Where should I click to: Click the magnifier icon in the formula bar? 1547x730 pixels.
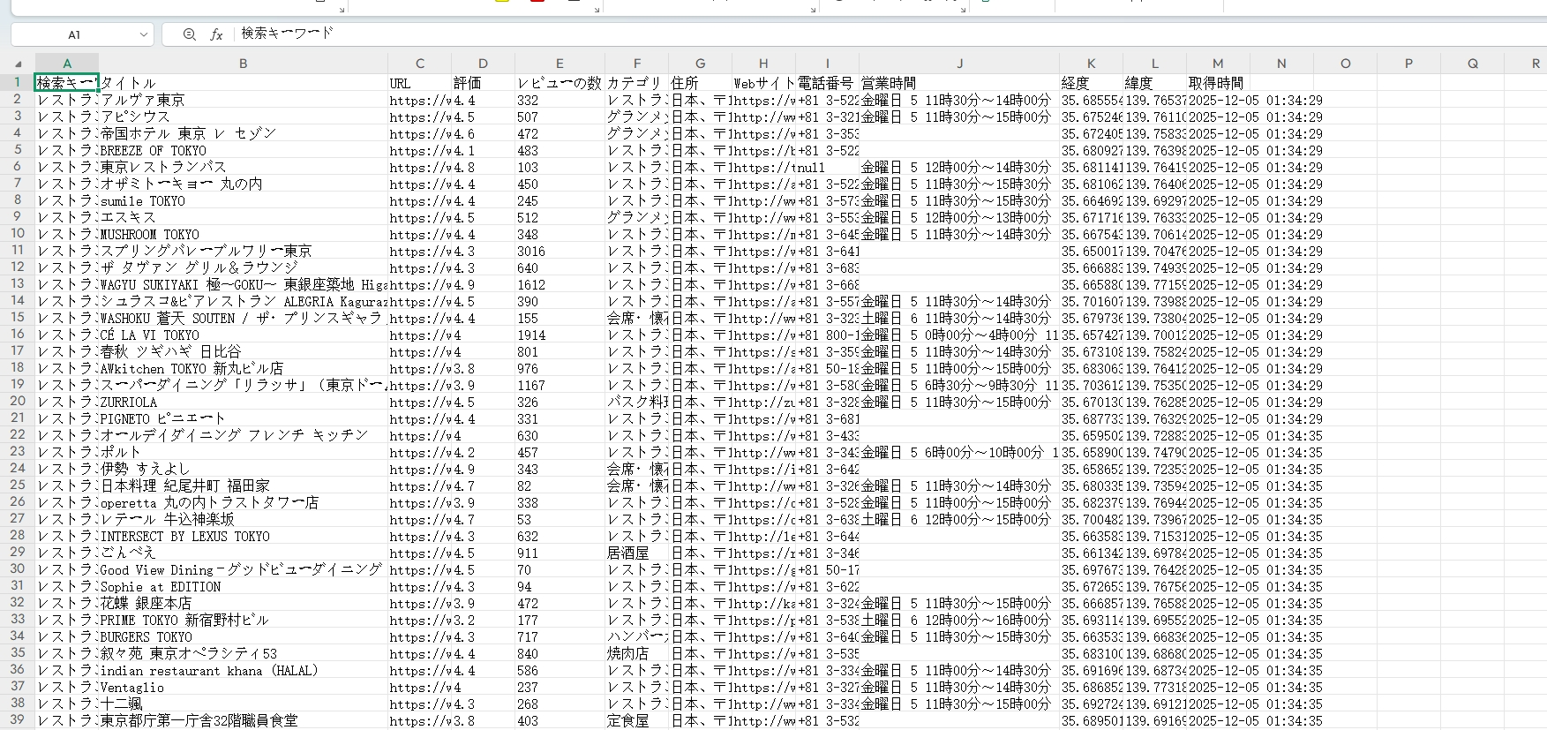[189, 34]
